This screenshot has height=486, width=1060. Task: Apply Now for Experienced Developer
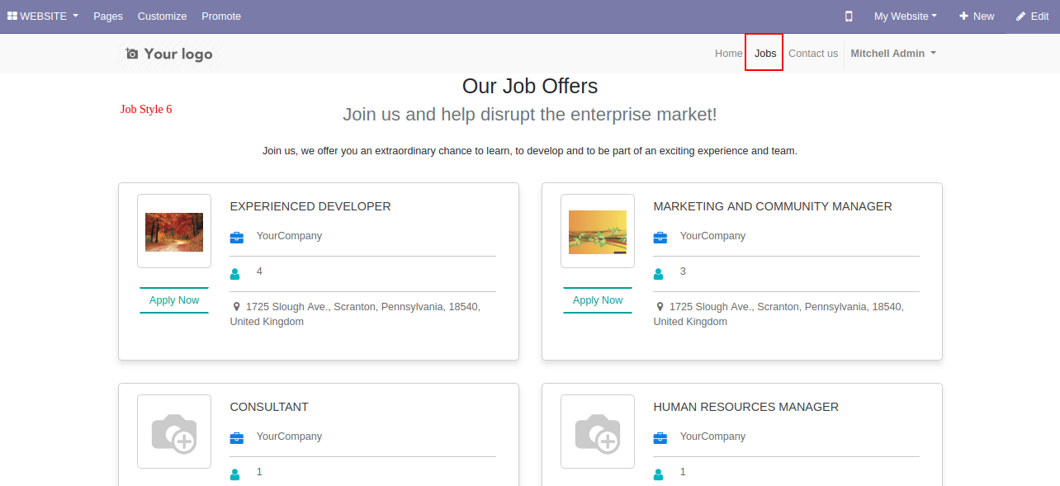[x=174, y=300]
